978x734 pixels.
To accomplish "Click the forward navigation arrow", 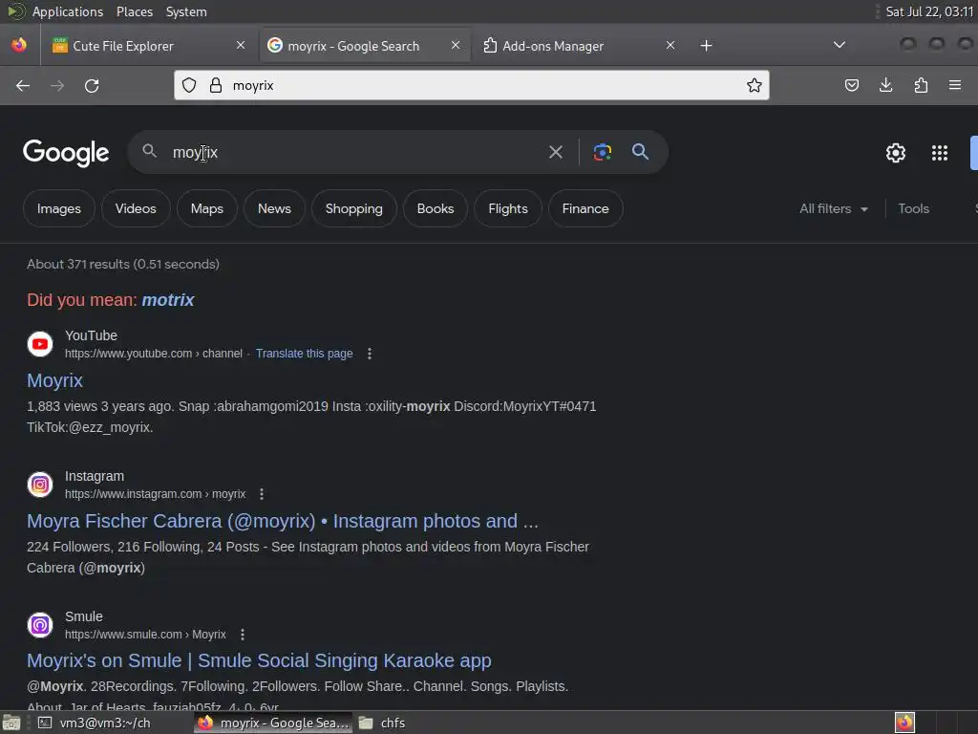I will pos(57,85).
